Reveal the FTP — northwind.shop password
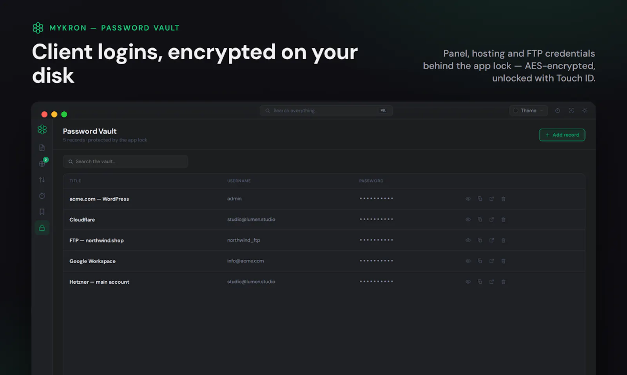The width and height of the screenshot is (627, 375). 468,240
